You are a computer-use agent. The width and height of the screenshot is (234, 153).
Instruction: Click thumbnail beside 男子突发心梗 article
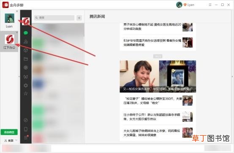pyautogui.click(x=188, y=27)
